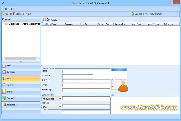
Task: Click the tree panel left scroll arrow
Action: click(x=3, y=59)
